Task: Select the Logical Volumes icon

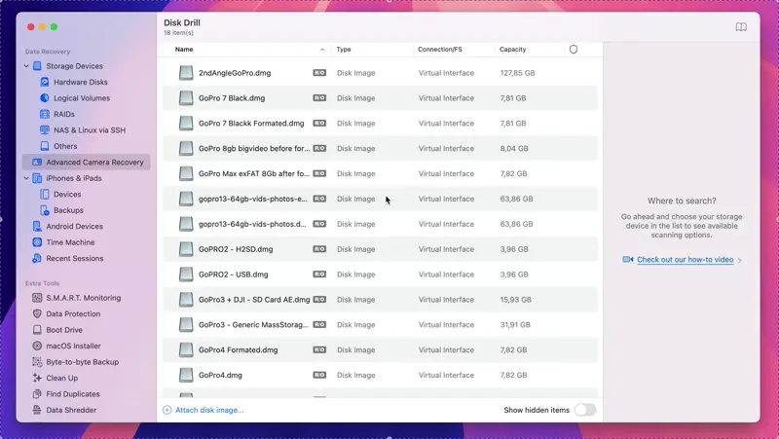Action: click(45, 98)
